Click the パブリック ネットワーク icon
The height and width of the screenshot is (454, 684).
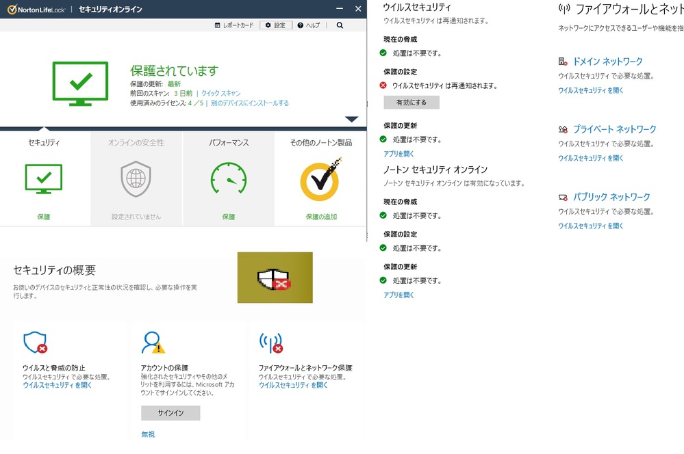pos(563,198)
